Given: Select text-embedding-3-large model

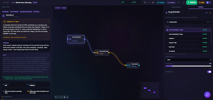Looking at the screenshot, I should tap(188, 34).
